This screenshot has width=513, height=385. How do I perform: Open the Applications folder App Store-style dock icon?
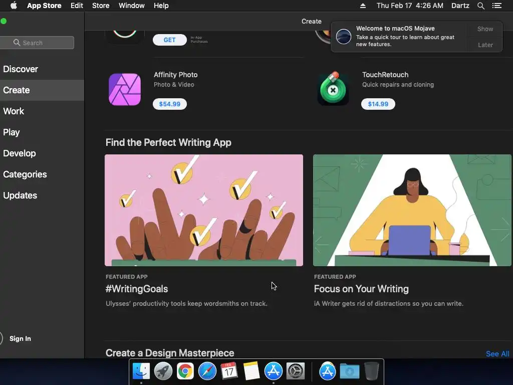coord(328,371)
